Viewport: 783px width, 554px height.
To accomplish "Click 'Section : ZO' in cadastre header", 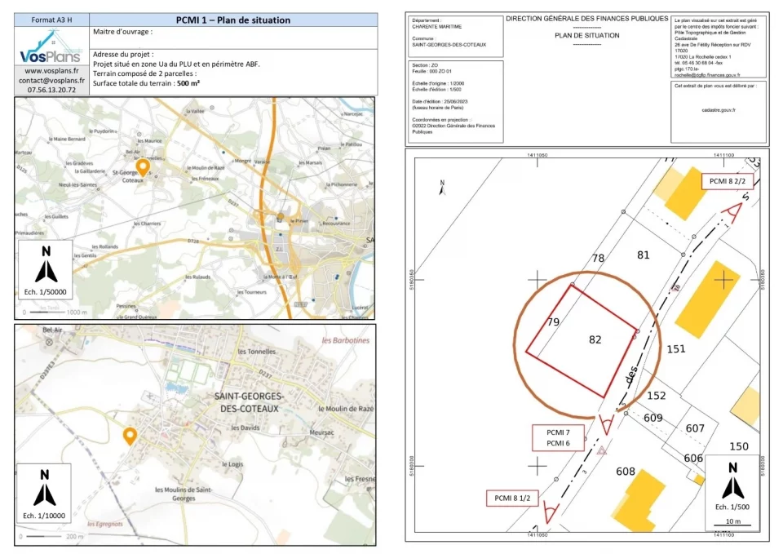I will [x=424, y=65].
